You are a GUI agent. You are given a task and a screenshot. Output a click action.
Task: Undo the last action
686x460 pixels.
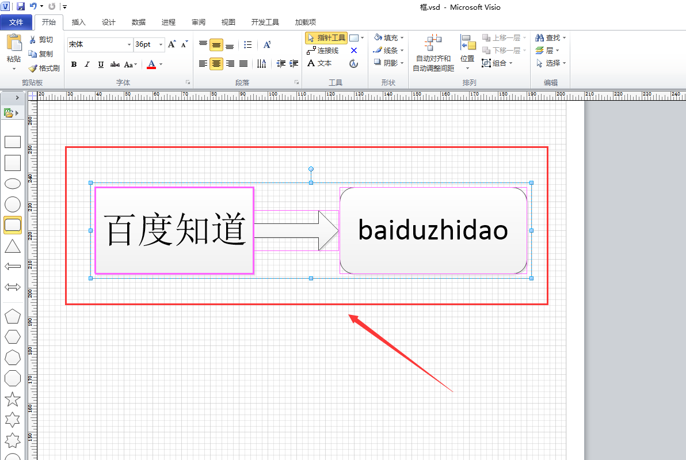point(33,6)
